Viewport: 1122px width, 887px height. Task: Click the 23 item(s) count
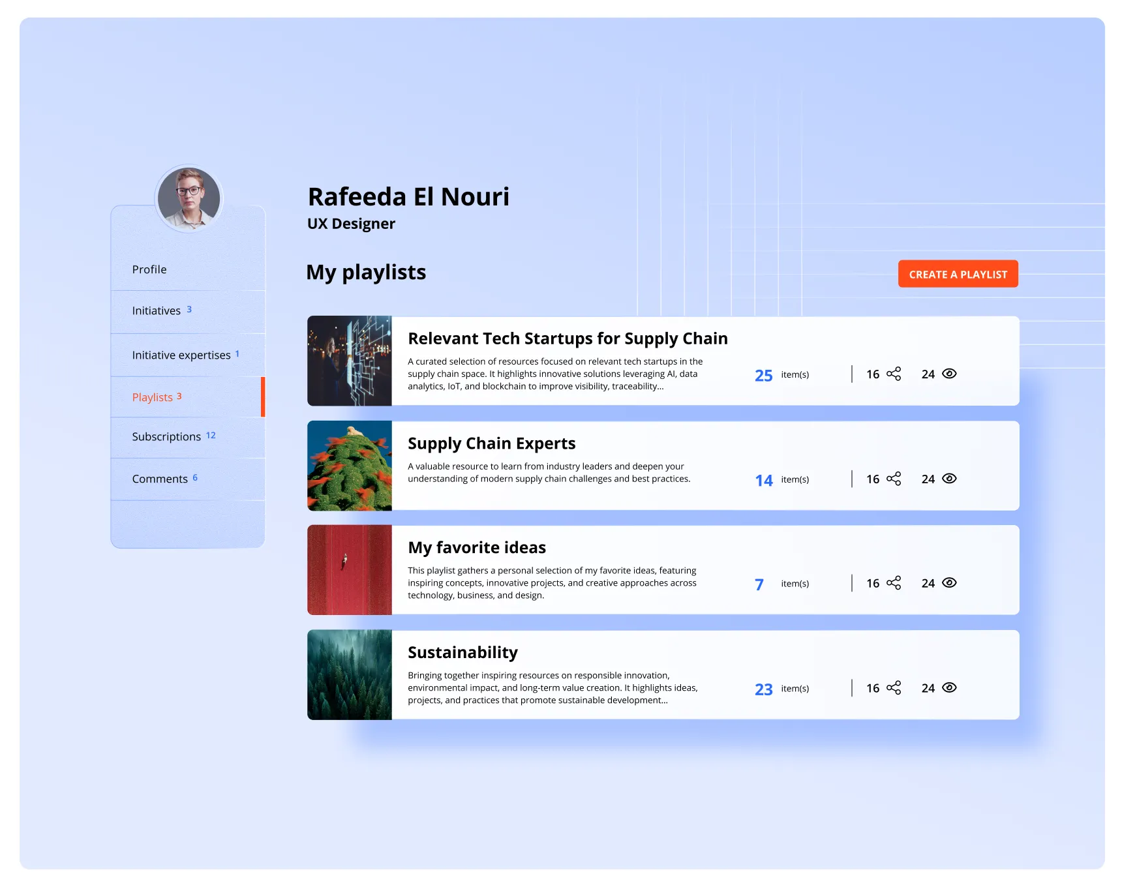781,689
